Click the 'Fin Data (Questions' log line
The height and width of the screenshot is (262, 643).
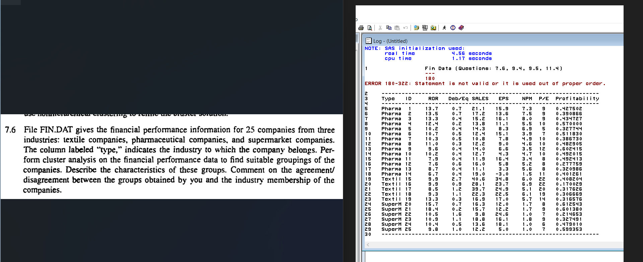pos(493,68)
